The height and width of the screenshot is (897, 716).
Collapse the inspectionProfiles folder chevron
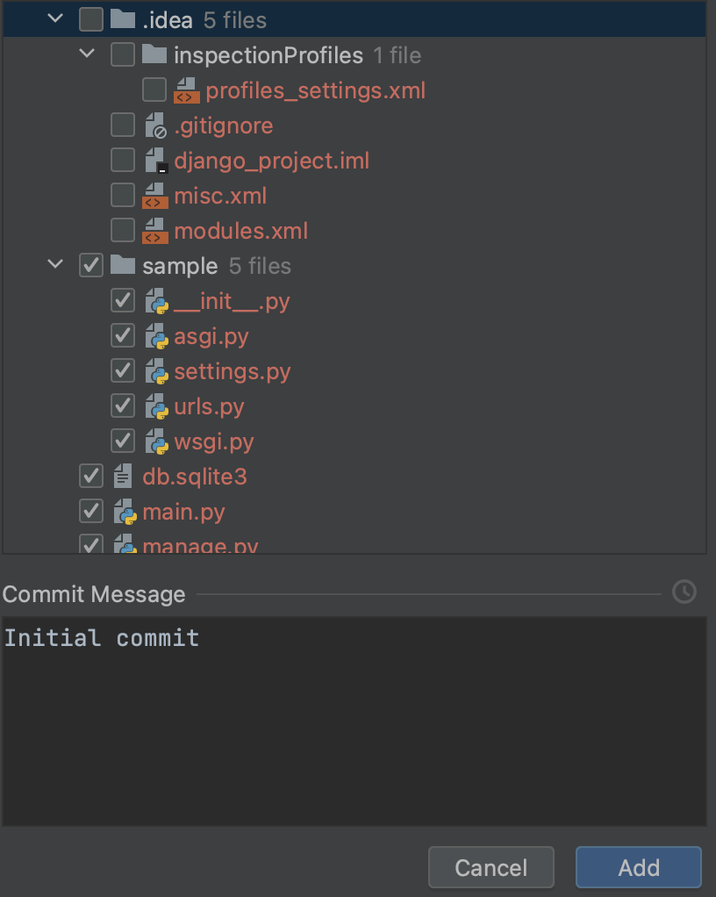[x=87, y=54]
